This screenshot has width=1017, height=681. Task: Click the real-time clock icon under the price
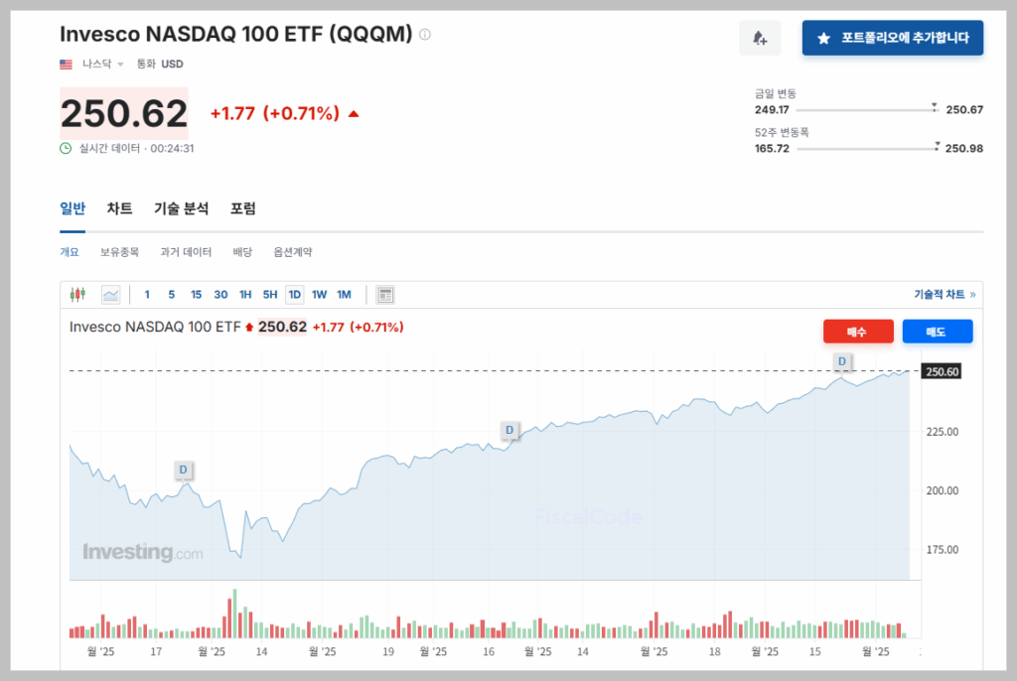(66, 149)
